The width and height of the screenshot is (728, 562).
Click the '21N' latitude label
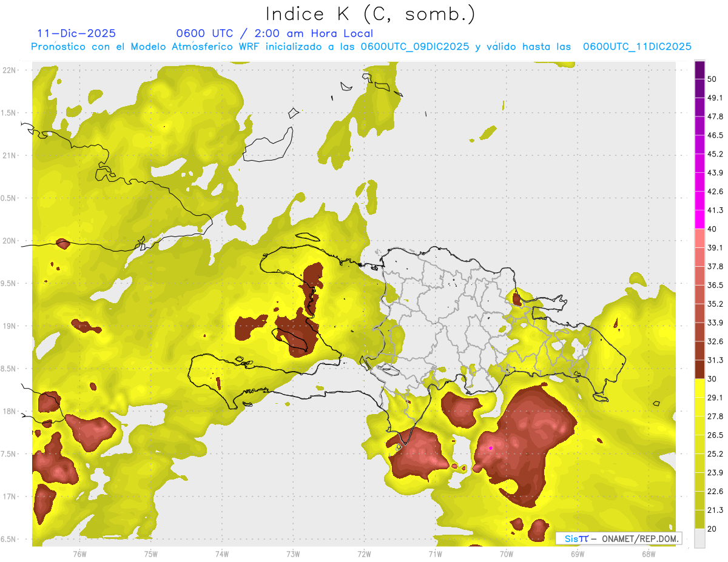pos(9,155)
